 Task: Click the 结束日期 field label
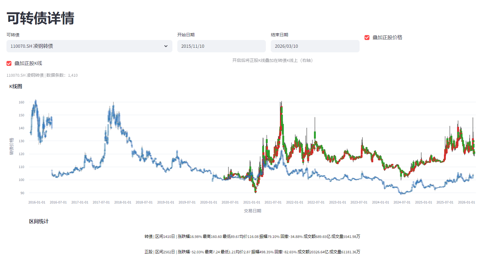coord(280,35)
